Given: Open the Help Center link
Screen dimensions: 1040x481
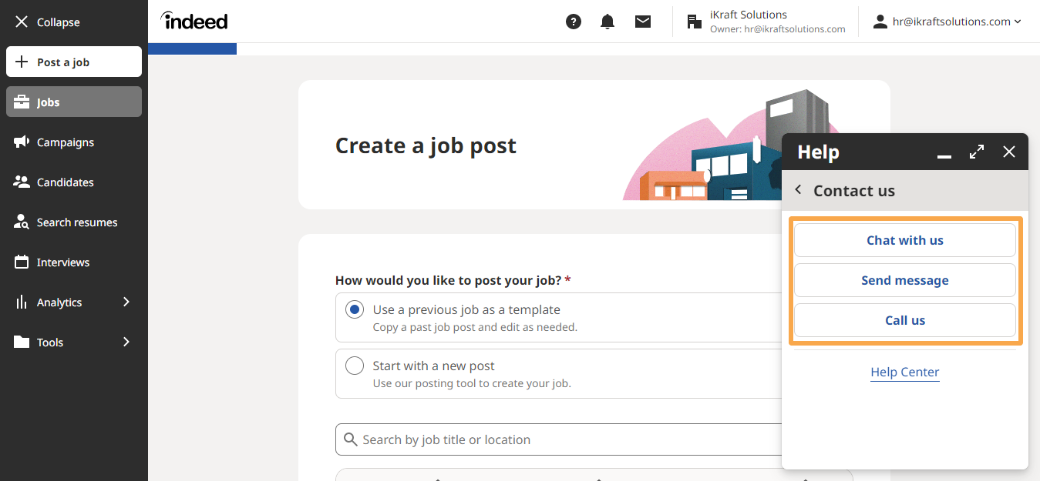Looking at the screenshot, I should pyautogui.click(x=905, y=372).
